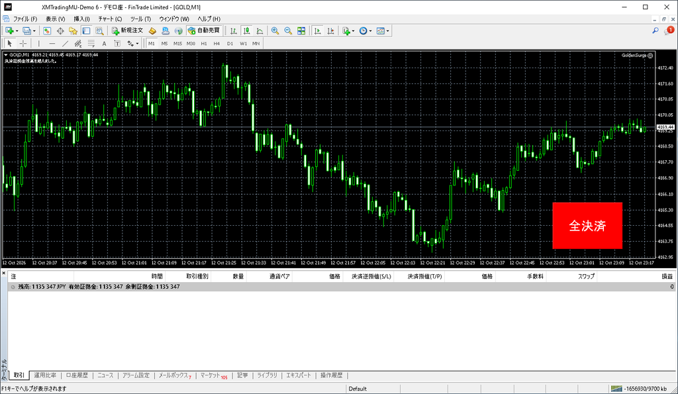Open the chart templates dropdown
This screenshot has height=394, width=678.
click(387, 30)
